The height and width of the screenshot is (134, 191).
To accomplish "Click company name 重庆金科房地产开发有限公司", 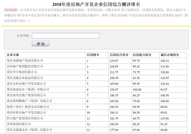I will [26, 84].
